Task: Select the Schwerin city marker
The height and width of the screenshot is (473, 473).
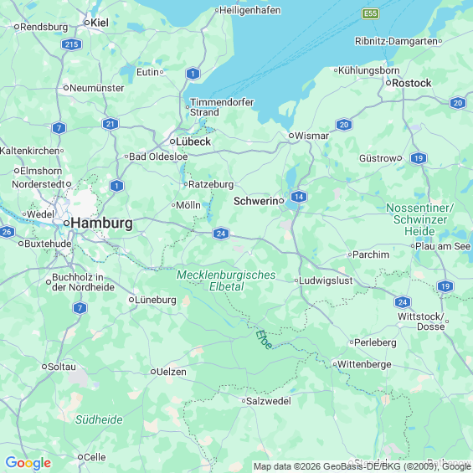Action: pyautogui.click(x=281, y=201)
